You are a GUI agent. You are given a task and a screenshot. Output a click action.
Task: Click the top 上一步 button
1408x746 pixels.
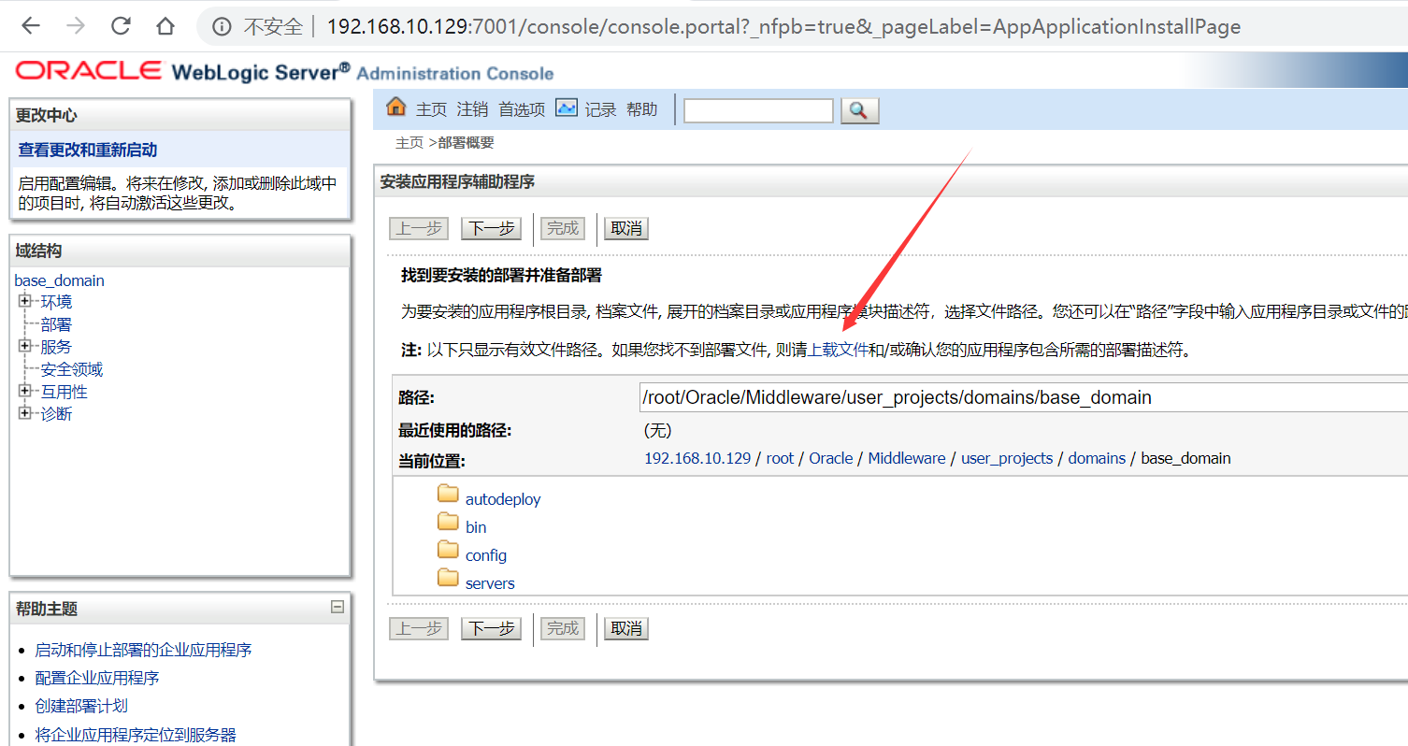coord(419,228)
